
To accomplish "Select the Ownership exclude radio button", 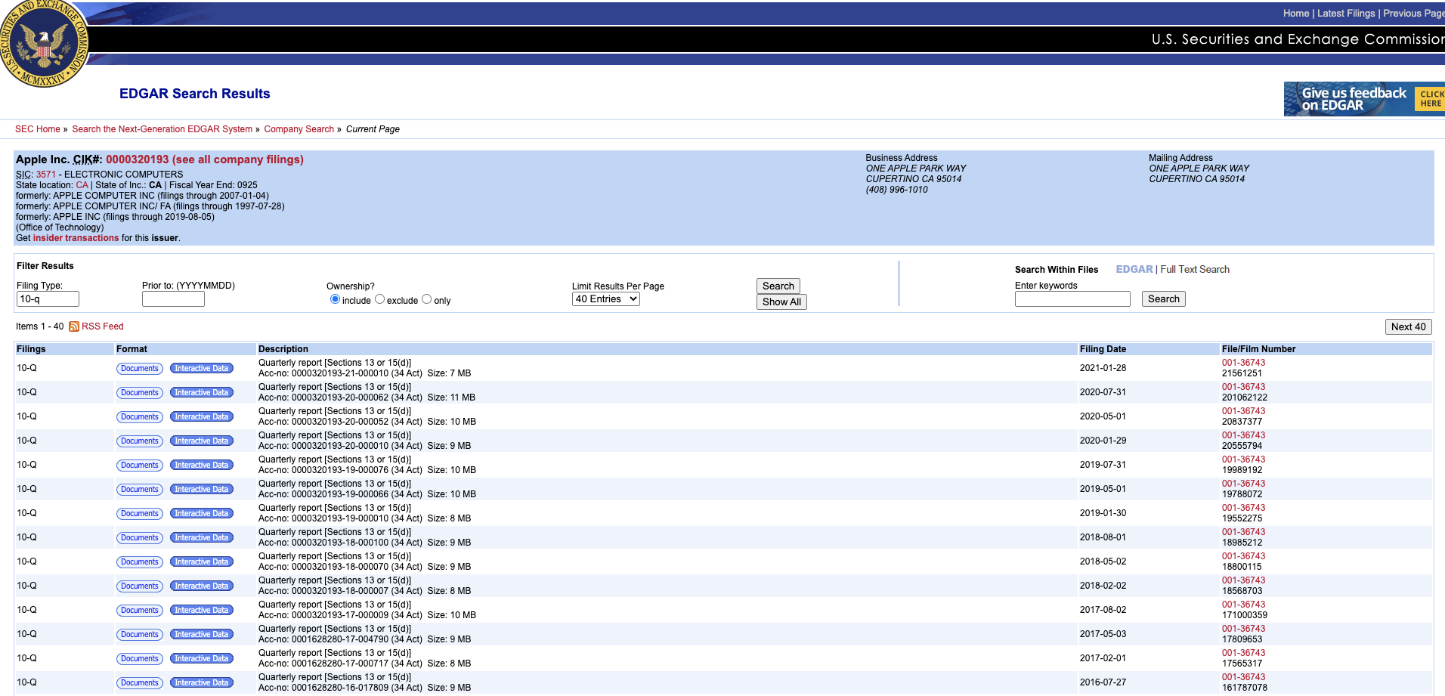I will pos(379,299).
